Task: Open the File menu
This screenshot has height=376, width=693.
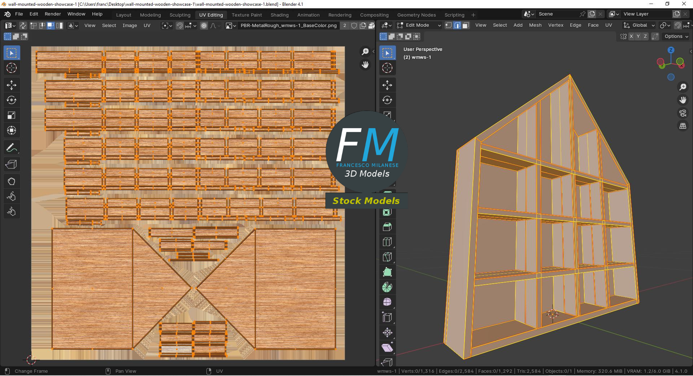Action: [x=19, y=14]
